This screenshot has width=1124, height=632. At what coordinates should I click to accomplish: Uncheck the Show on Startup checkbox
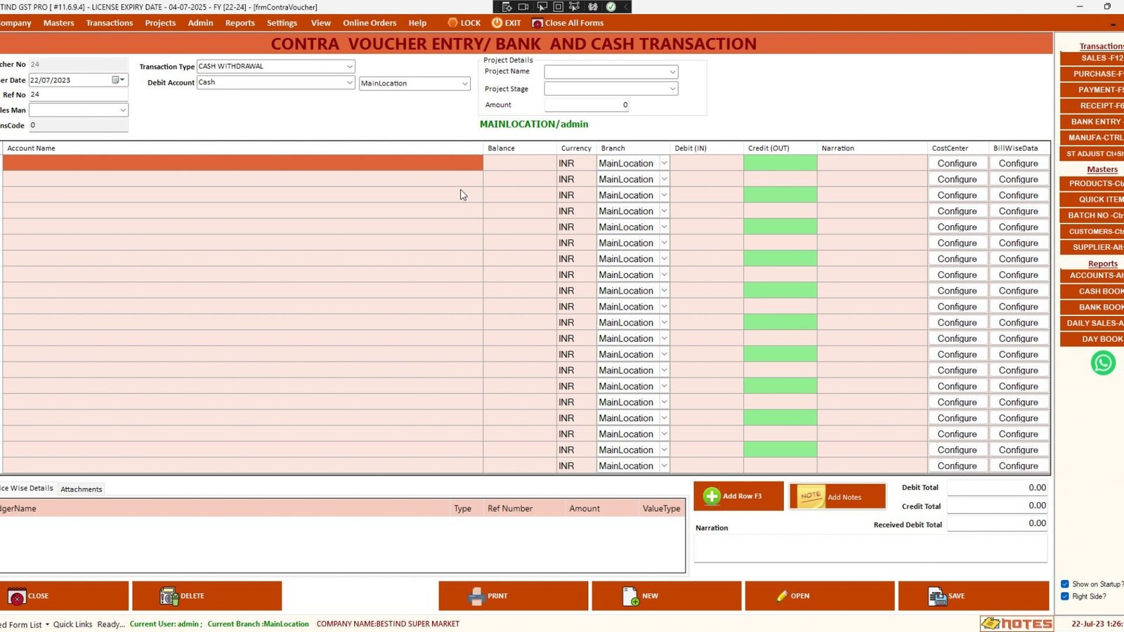coord(1065,584)
